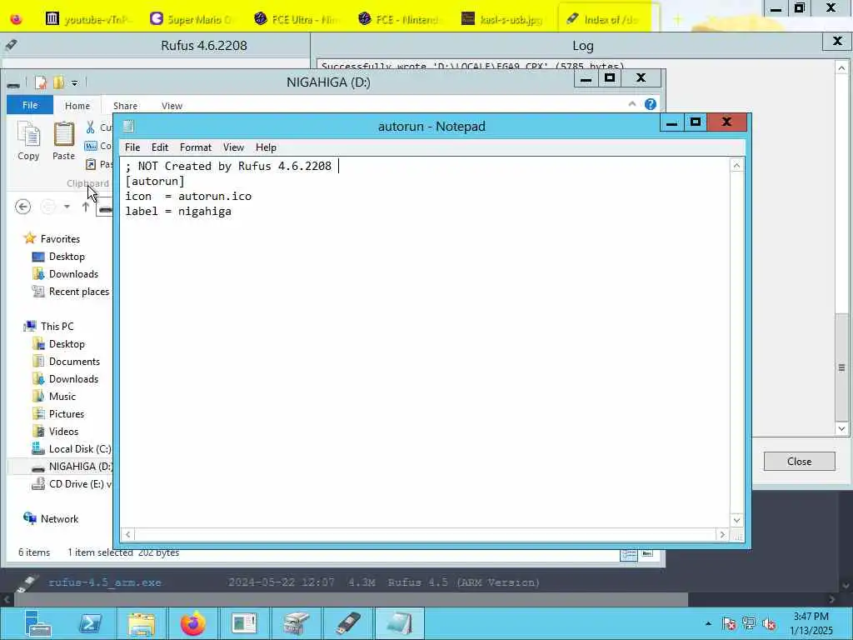Open the Notepad Format menu
Screen dimensions: 853x640
[x=195, y=147]
